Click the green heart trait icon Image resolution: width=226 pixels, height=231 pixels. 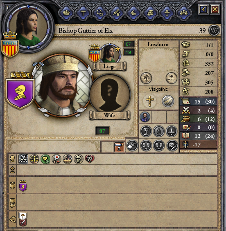click(45, 159)
